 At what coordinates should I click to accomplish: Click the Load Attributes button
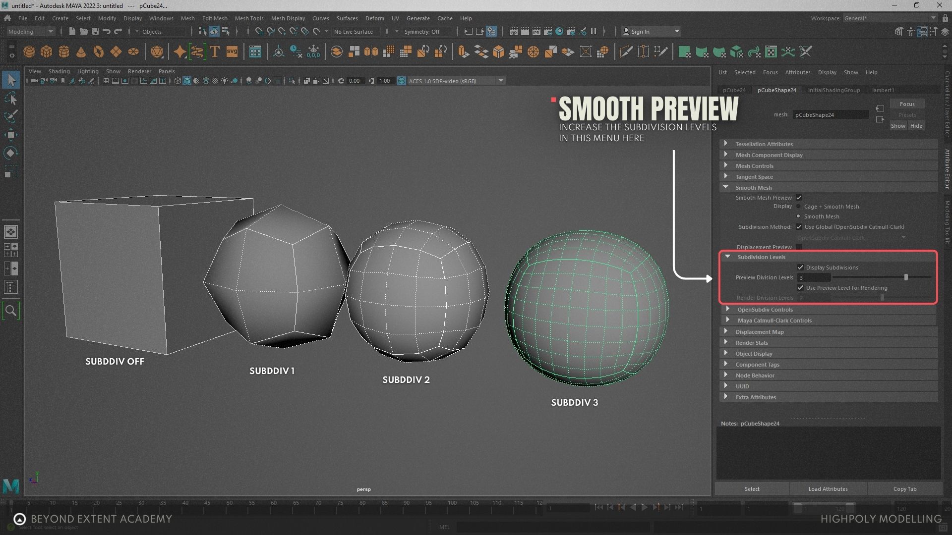coord(828,489)
